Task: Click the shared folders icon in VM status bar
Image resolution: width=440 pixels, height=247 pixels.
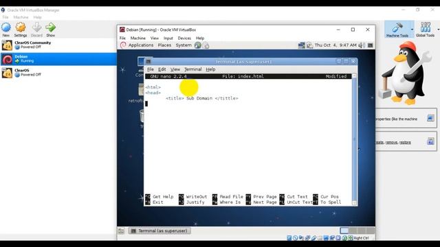Action: (320, 238)
